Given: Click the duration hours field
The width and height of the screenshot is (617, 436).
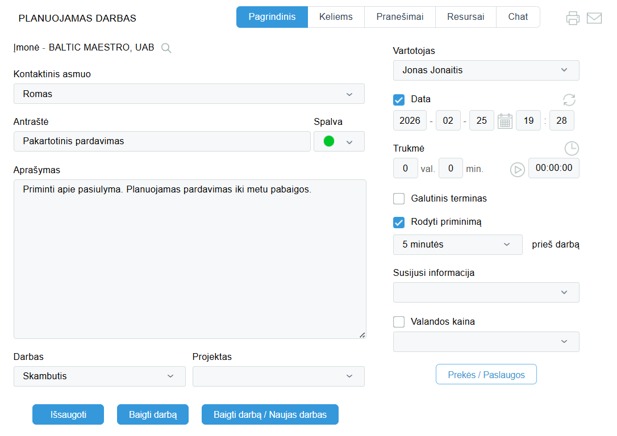Looking at the screenshot, I should click(405, 168).
